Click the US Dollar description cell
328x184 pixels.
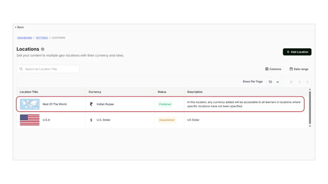[194, 120]
